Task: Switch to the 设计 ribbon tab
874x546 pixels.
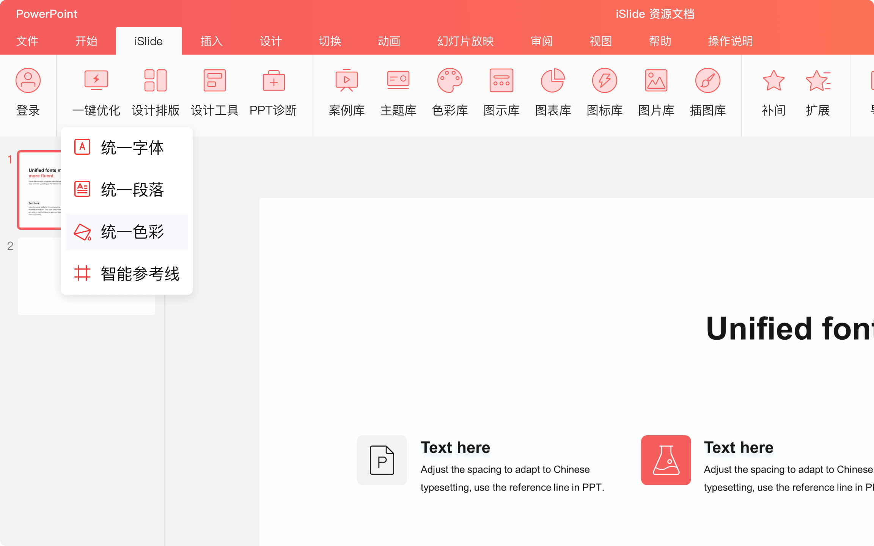Action: [x=270, y=41]
